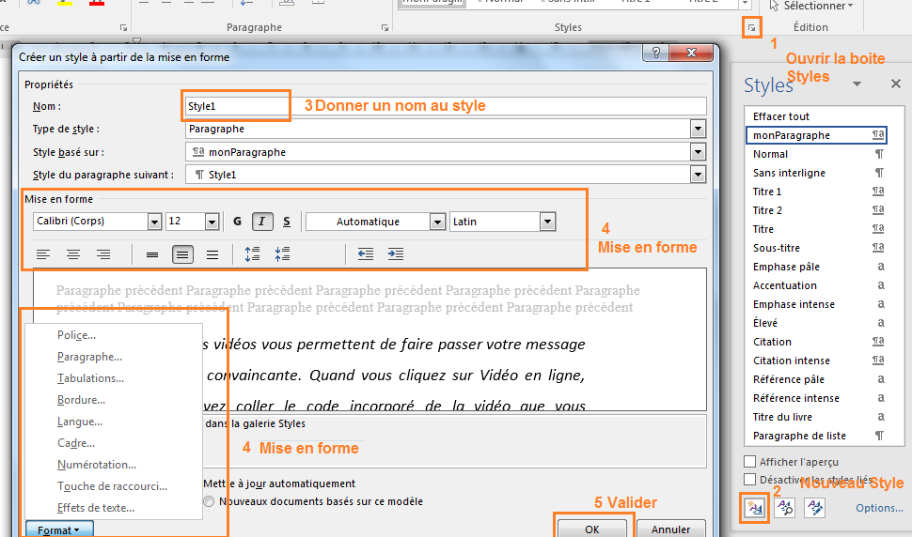Screen dimensions: 912x537
Task: Decrease indent in style dialog
Action: click(x=366, y=254)
